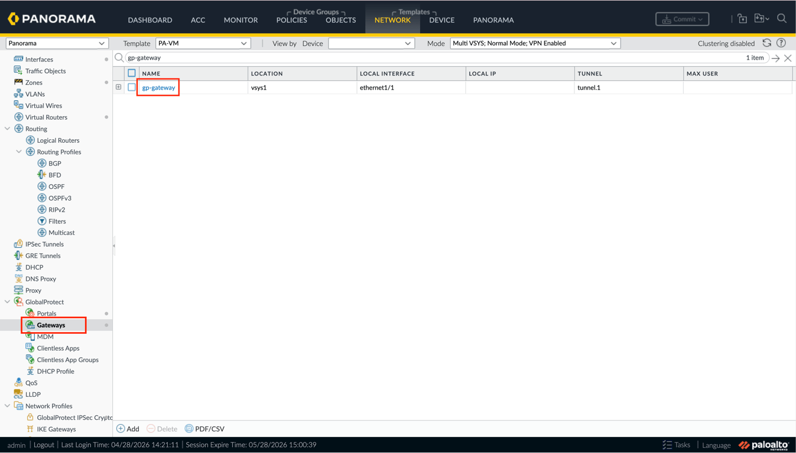Open the configuration folder dropdown icon
The height and width of the screenshot is (453, 796).
pyautogui.click(x=762, y=19)
